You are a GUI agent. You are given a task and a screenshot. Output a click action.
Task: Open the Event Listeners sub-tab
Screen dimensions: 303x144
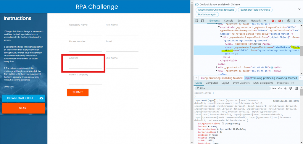(241, 83)
